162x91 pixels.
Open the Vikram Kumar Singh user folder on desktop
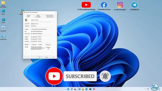3,4
